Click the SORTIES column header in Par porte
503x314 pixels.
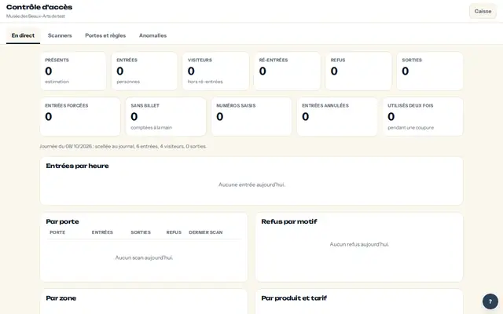click(141, 232)
